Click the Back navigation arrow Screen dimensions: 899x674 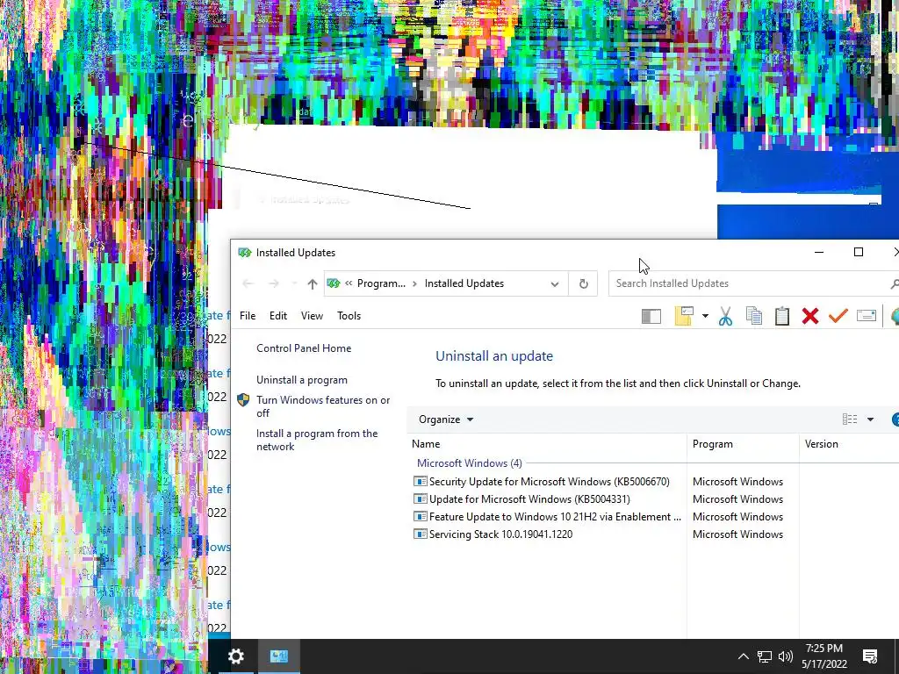[248, 283]
